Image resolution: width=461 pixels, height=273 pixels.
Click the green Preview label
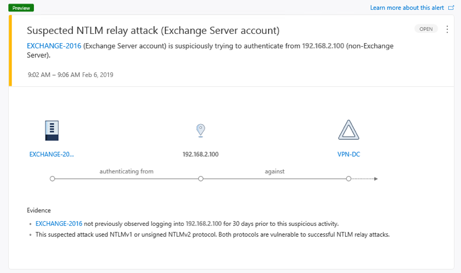21,8
